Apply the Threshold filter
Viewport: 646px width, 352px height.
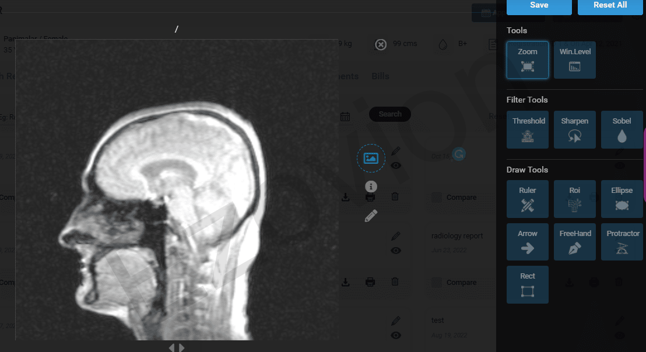tap(527, 129)
